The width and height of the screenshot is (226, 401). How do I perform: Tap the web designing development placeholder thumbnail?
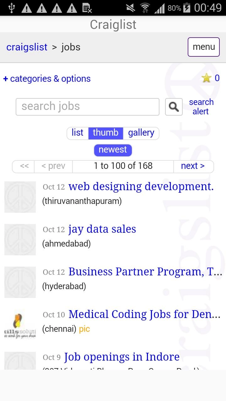click(x=20, y=197)
